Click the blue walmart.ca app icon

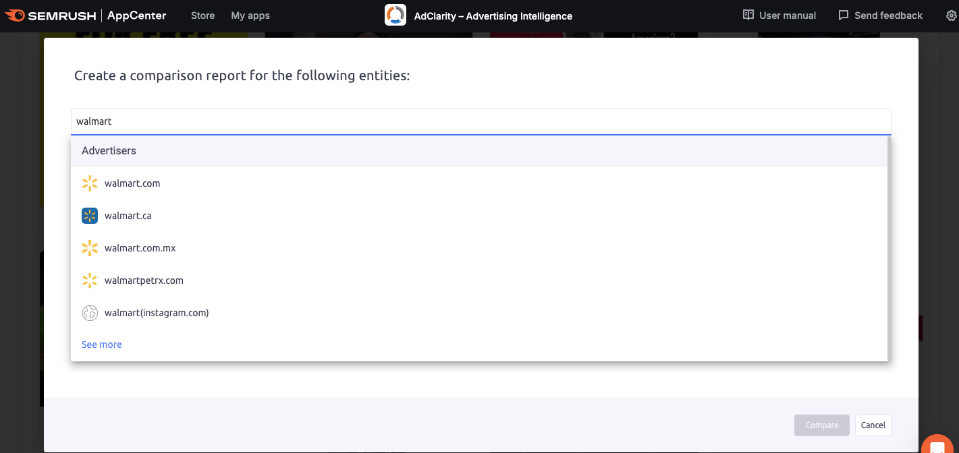click(x=90, y=216)
